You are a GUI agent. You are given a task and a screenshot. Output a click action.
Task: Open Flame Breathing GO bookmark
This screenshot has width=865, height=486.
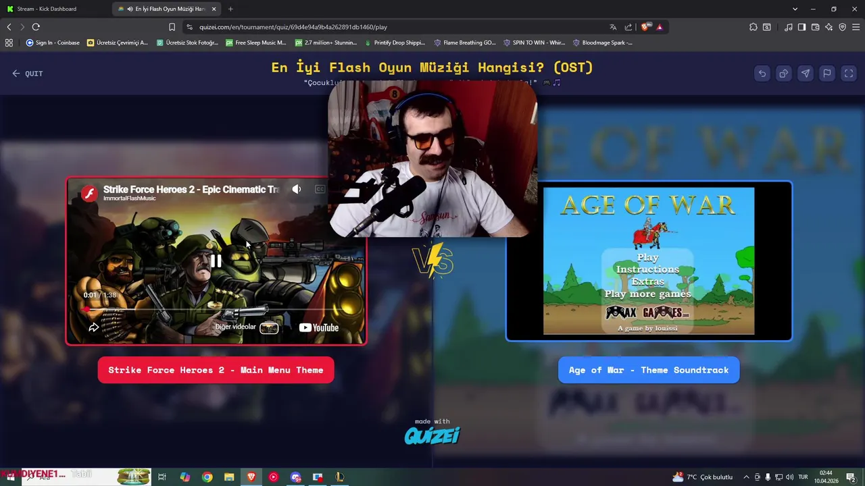465,43
